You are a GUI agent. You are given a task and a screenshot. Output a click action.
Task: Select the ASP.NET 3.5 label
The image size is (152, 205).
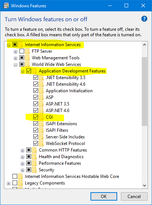pos(58,104)
